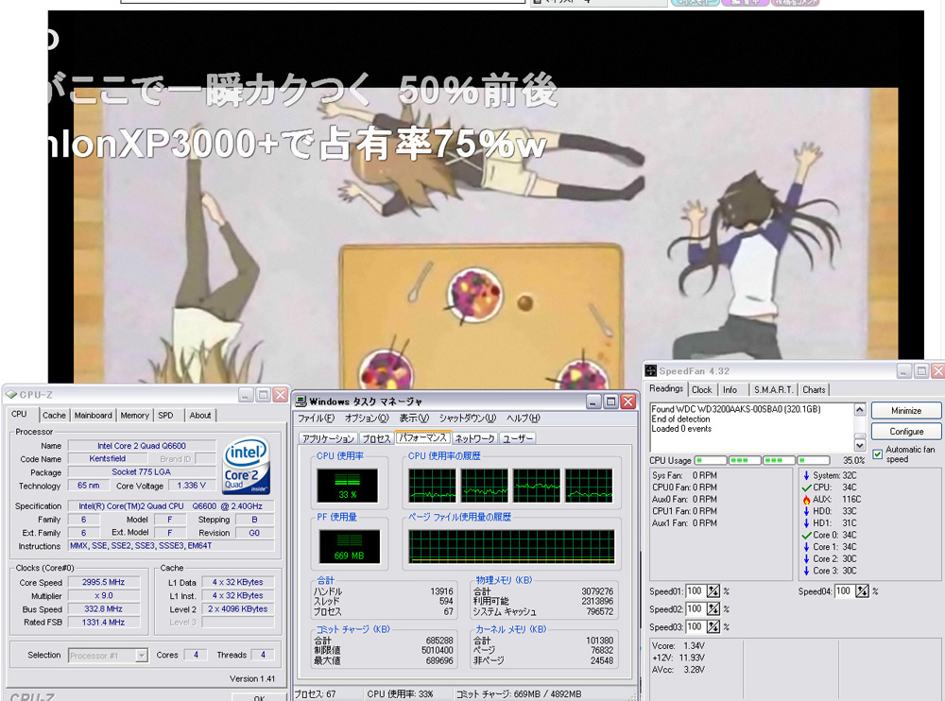Adjust the Speed03 spinner arrows
The width and height of the screenshot is (945, 701).
click(713, 627)
